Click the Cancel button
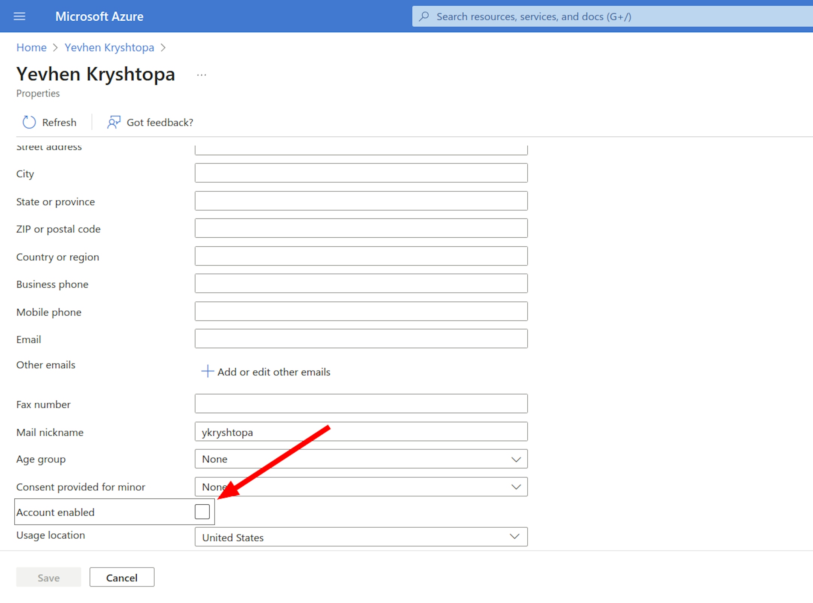Image resolution: width=813 pixels, height=603 pixels. tap(122, 577)
